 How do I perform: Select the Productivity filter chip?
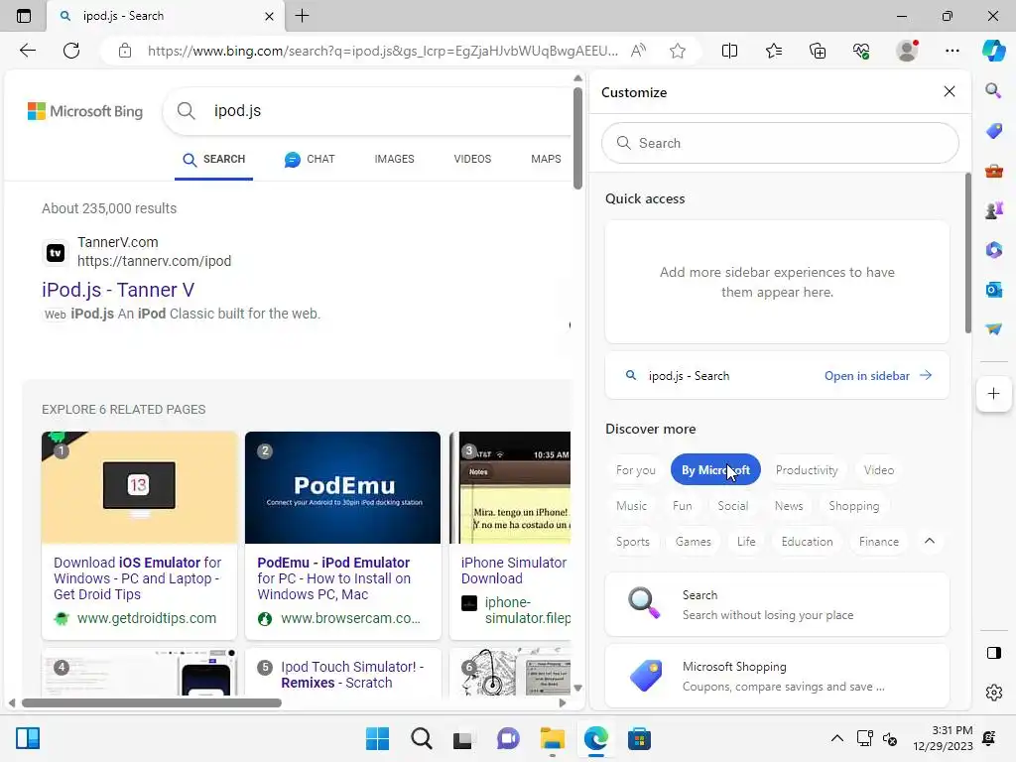[807, 469]
